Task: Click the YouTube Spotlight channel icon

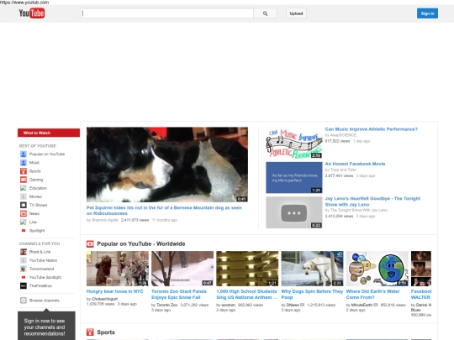Action: pyautogui.click(x=24, y=277)
